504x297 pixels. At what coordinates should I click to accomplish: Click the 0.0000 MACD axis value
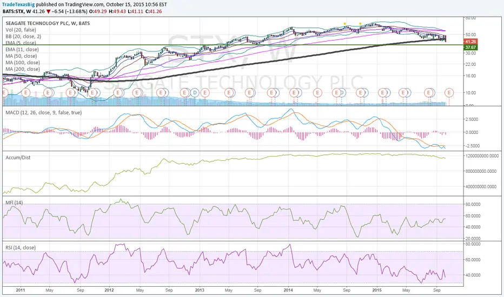coord(472,132)
